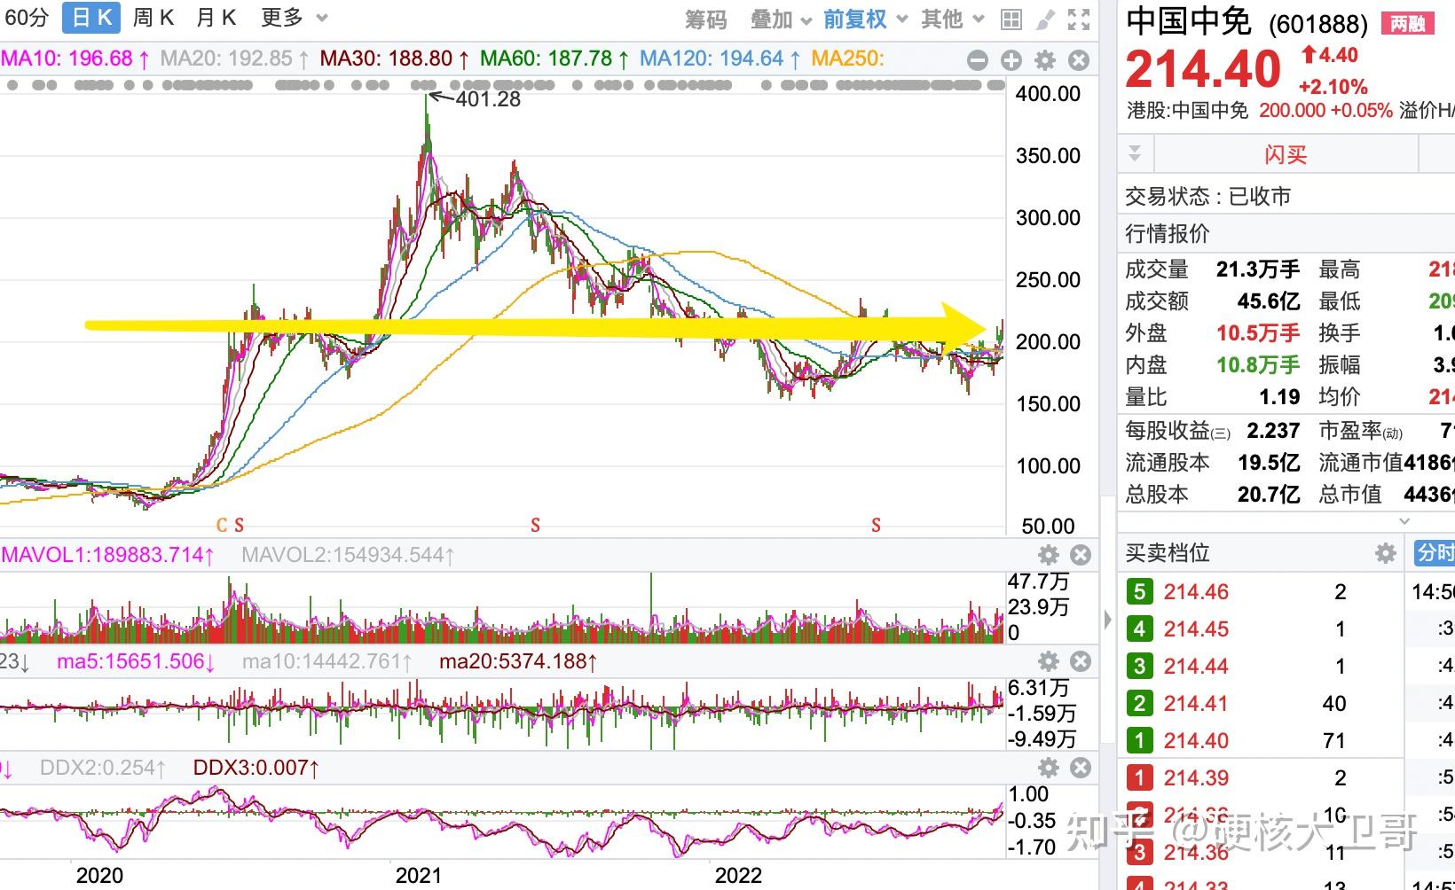Click the C marker on the timeline

click(x=222, y=526)
